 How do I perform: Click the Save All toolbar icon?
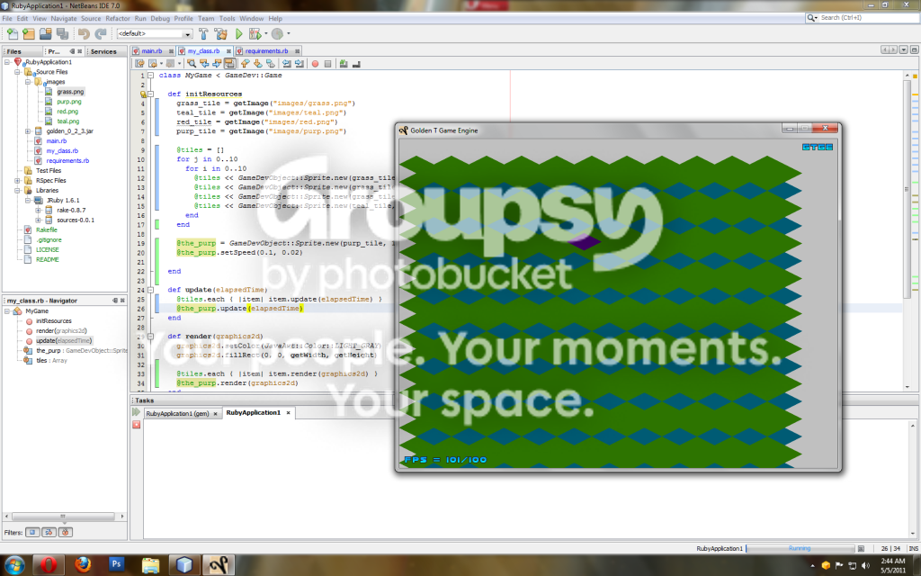pyautogui.click(x=62, y=34)
